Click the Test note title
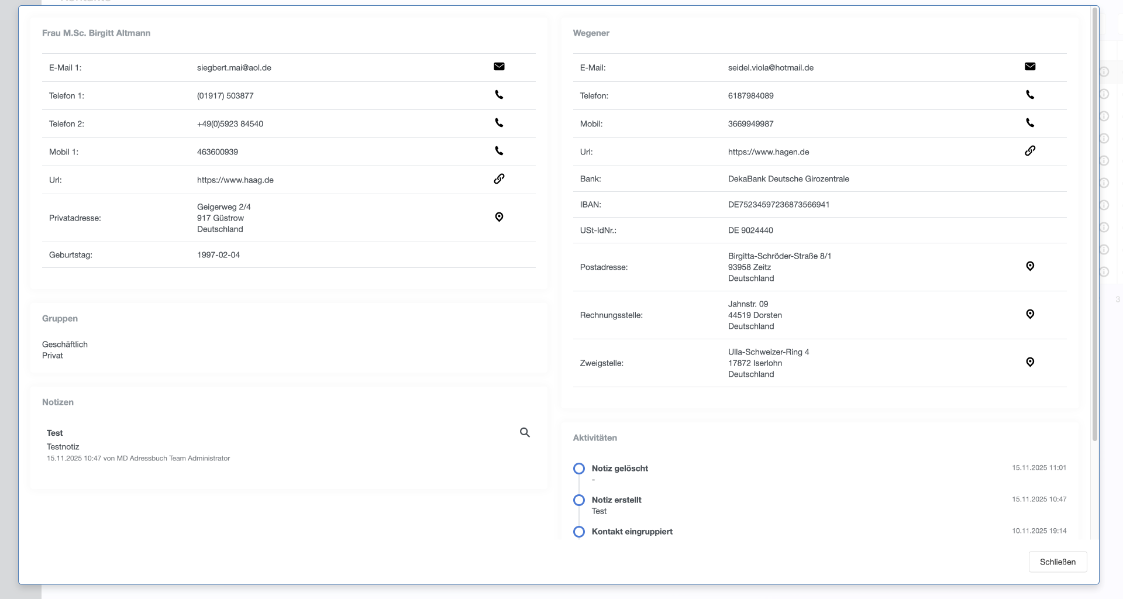This screenshot has height=599, width=1123. tap(55, 433)
